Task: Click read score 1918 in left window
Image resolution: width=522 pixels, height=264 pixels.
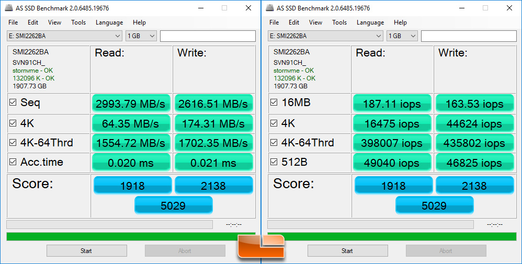Action: (x=132, y=185)
